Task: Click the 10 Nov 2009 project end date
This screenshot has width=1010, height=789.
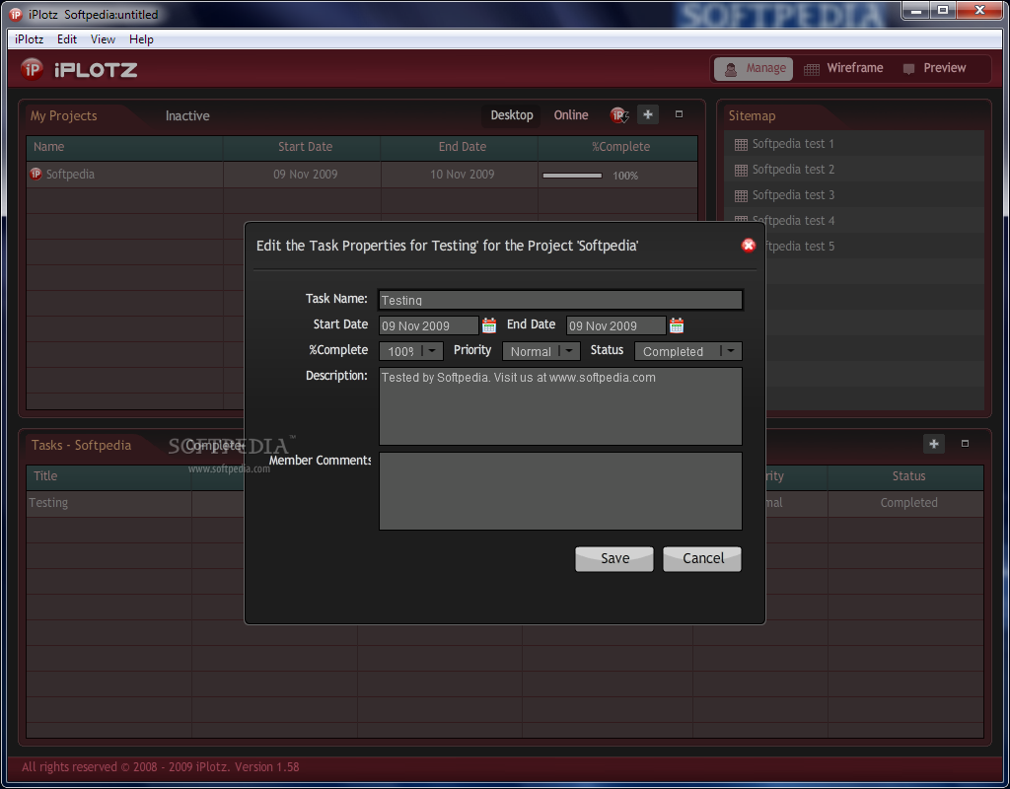Action: (x=462, y=174)
